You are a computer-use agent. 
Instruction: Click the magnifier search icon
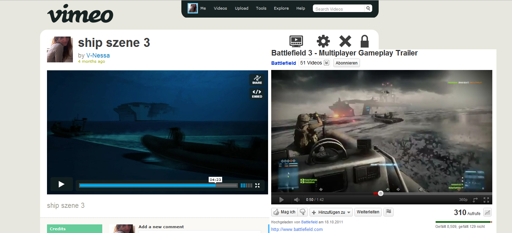coord(368,8)
